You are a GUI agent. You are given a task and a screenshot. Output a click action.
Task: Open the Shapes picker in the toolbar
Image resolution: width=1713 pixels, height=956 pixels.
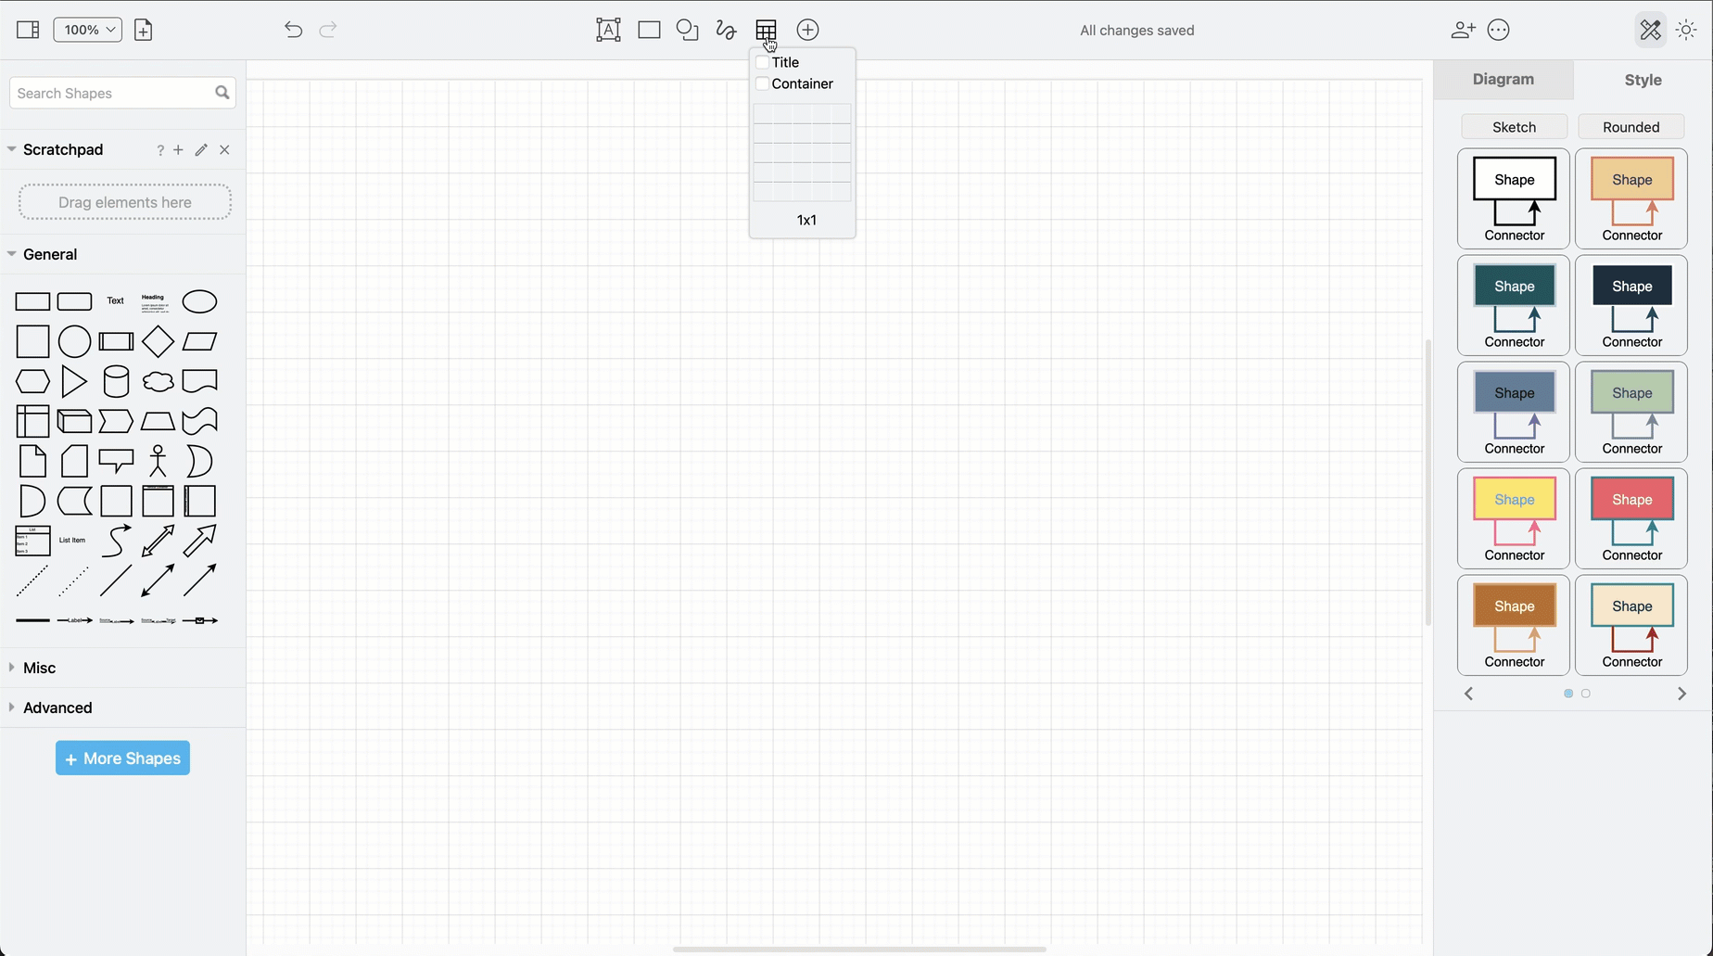(x=687, y=30)
